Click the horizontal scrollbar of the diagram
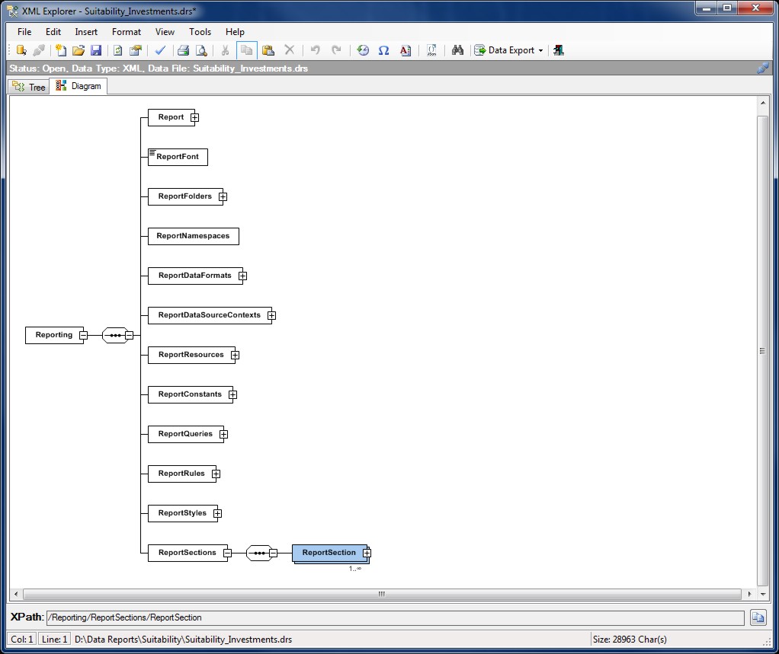779x654 pixels. click(x=381, y=594)
